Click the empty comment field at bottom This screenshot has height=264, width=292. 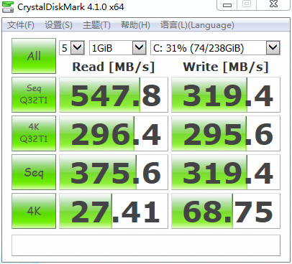(x=146, y=245)
